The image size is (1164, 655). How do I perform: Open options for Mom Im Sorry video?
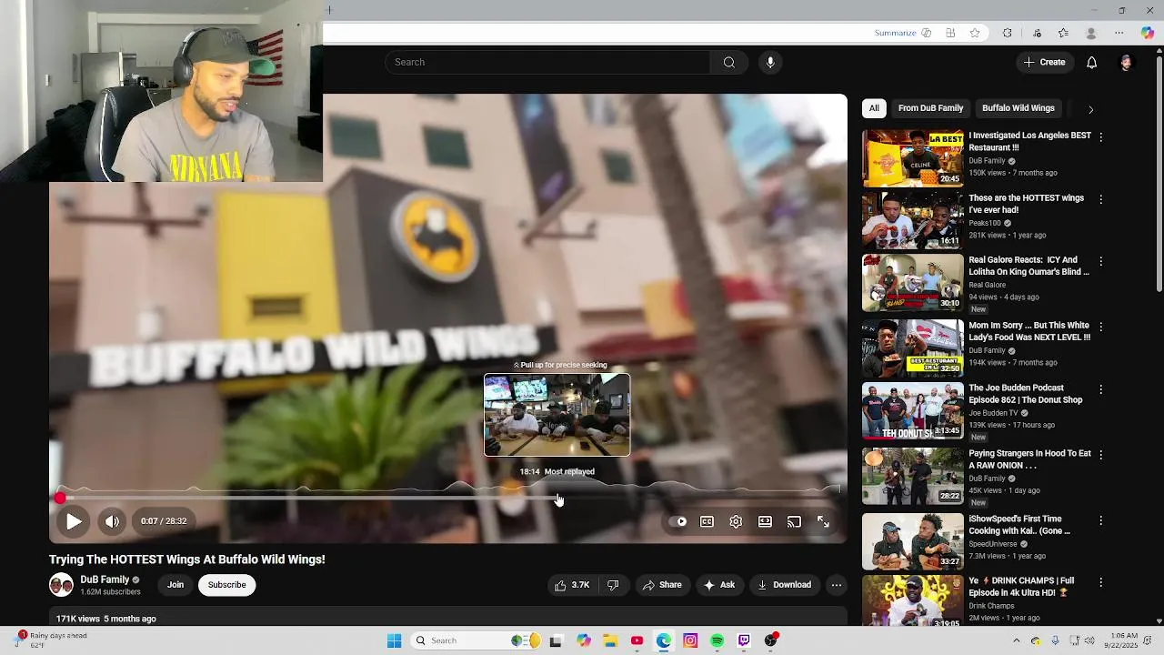pos(1100,327)
